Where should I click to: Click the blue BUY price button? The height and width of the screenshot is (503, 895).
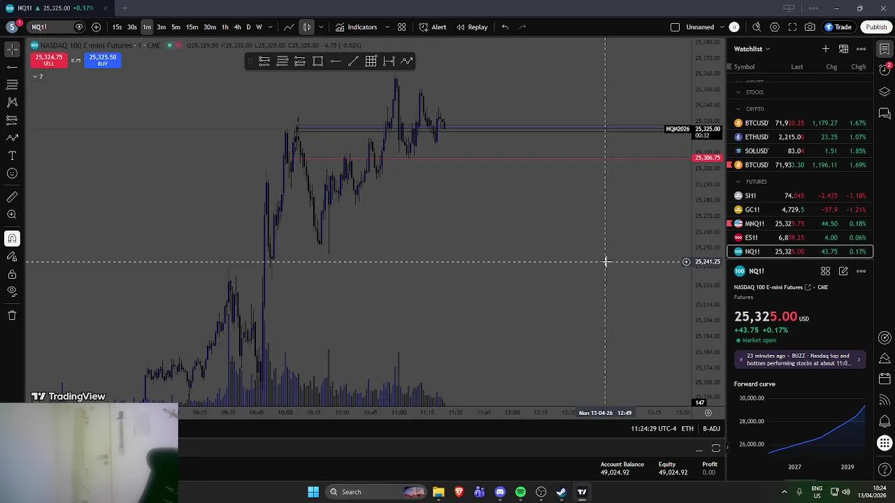point(103,60)
